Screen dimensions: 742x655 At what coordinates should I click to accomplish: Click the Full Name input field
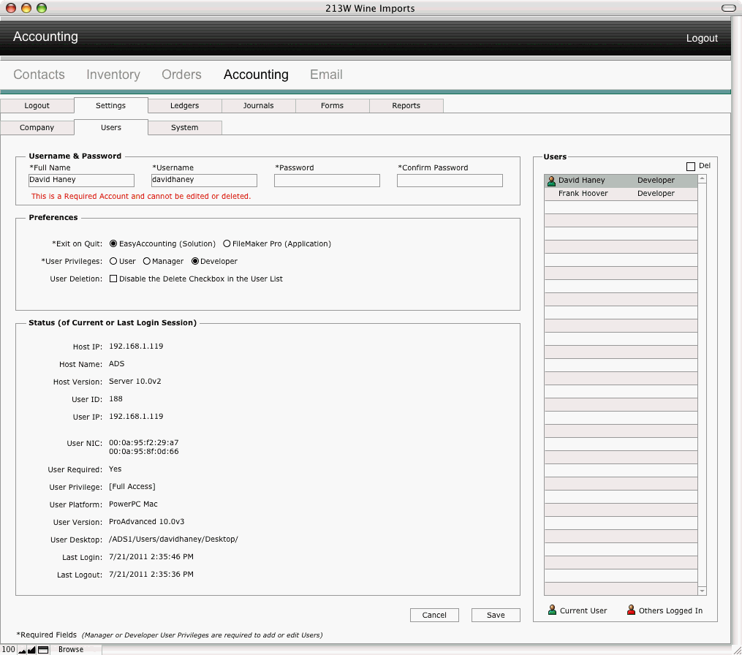point(81,181)
